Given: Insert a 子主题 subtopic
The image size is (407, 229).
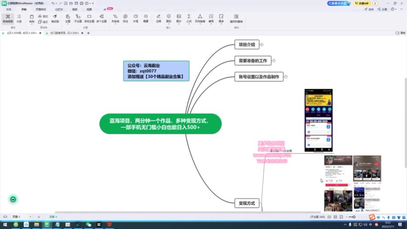Looking at the screenshot, I should 78,18.
